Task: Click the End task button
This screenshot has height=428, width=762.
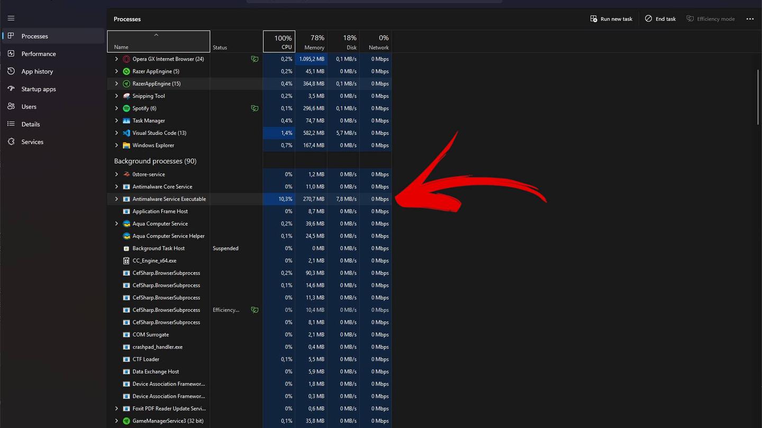Action: click(x=660, y=19)
